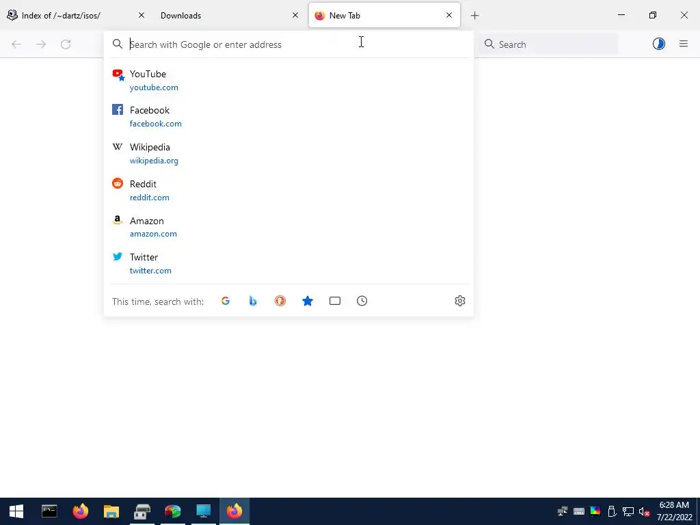Click the magnifier icon in the toolbar Search box

(x=489, y=44)
